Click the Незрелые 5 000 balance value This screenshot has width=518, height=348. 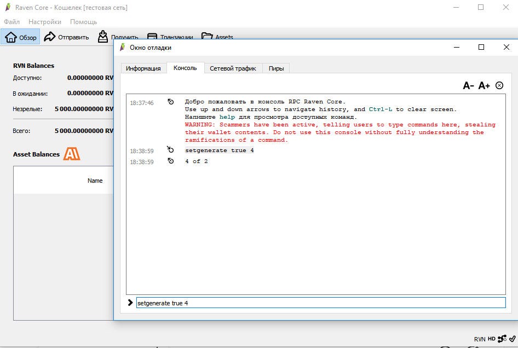84,109
